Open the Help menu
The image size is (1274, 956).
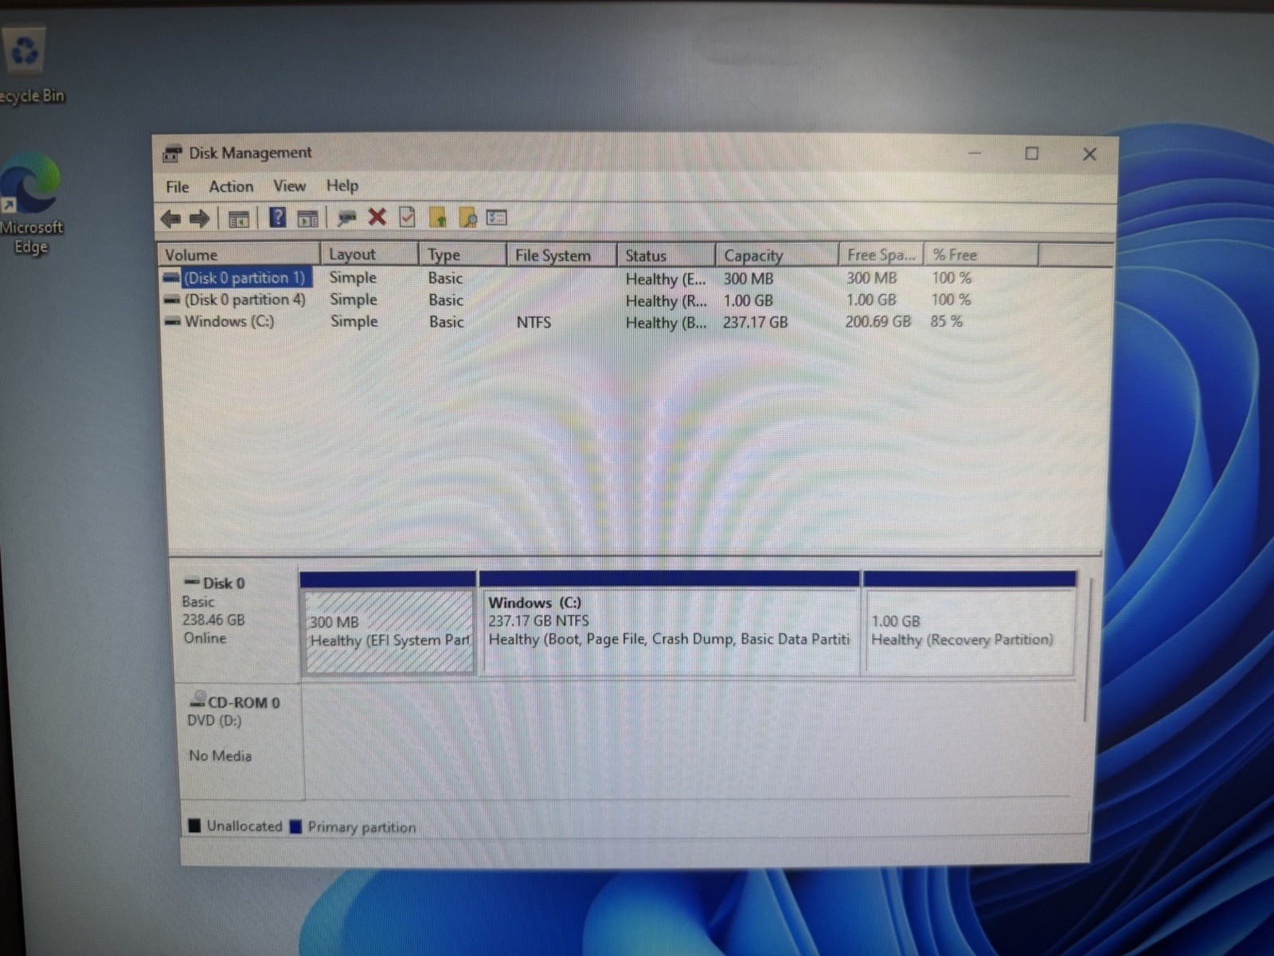(x=342, y=186)
